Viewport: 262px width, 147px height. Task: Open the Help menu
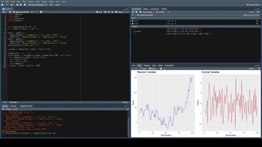click(63, 2)
